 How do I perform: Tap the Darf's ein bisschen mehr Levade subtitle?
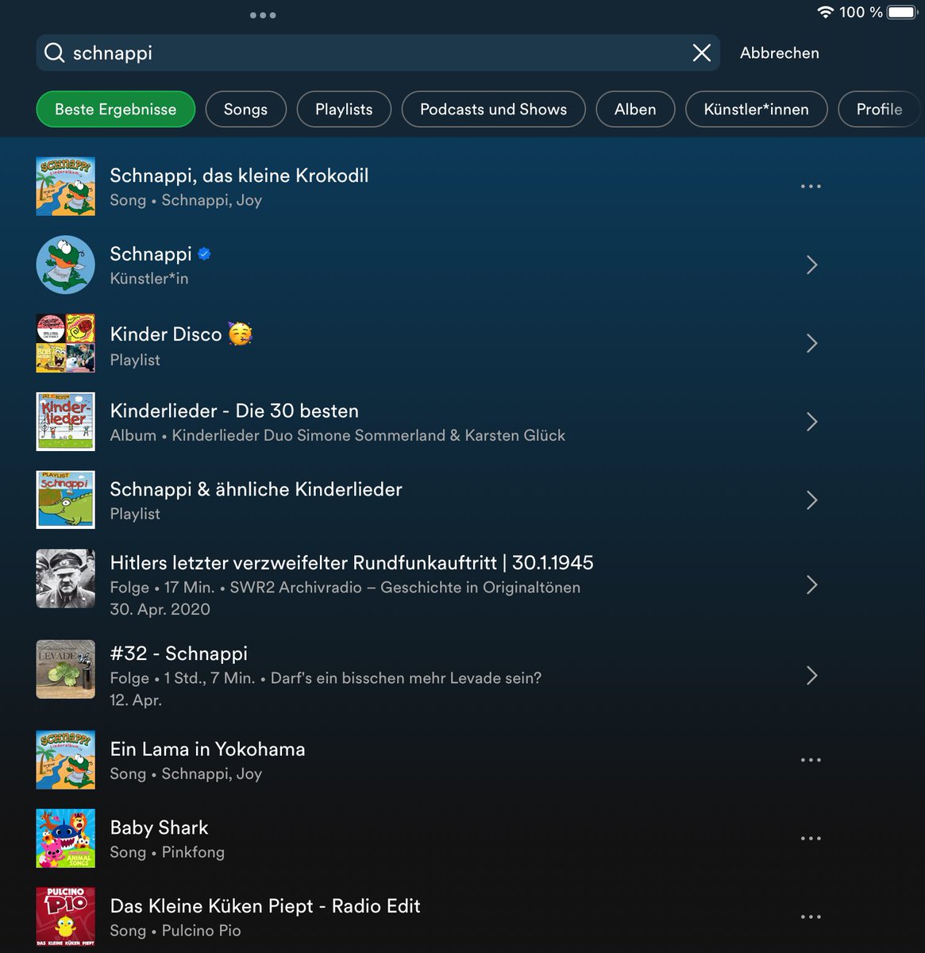(326, 678)
